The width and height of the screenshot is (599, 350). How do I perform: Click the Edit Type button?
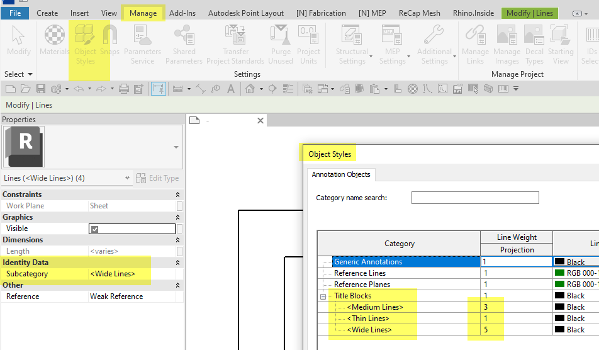click(x=157, y=178)
